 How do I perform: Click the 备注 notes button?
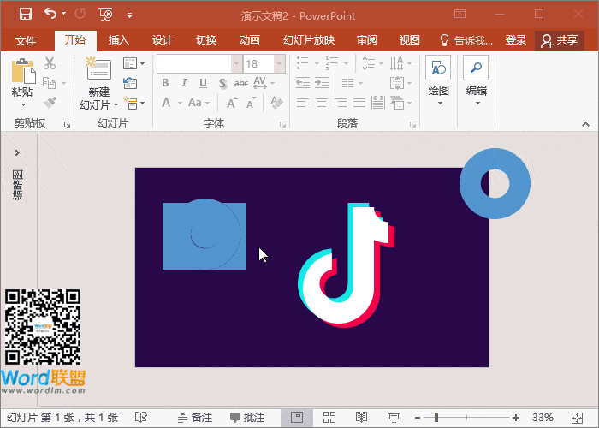[195, 418]
